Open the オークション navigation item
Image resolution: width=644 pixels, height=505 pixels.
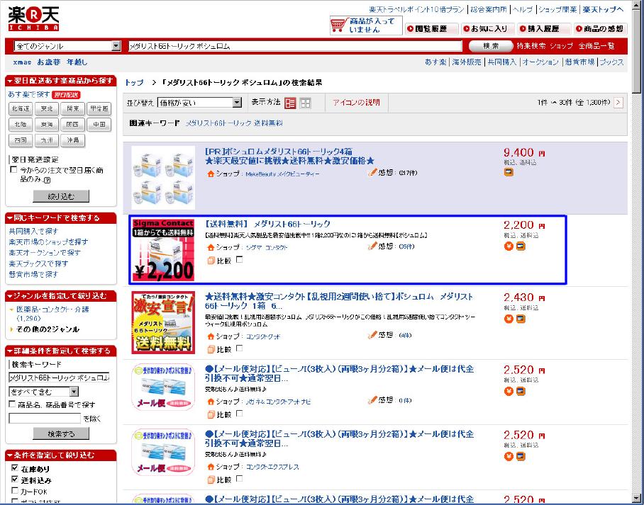click(x=540, y=62)
